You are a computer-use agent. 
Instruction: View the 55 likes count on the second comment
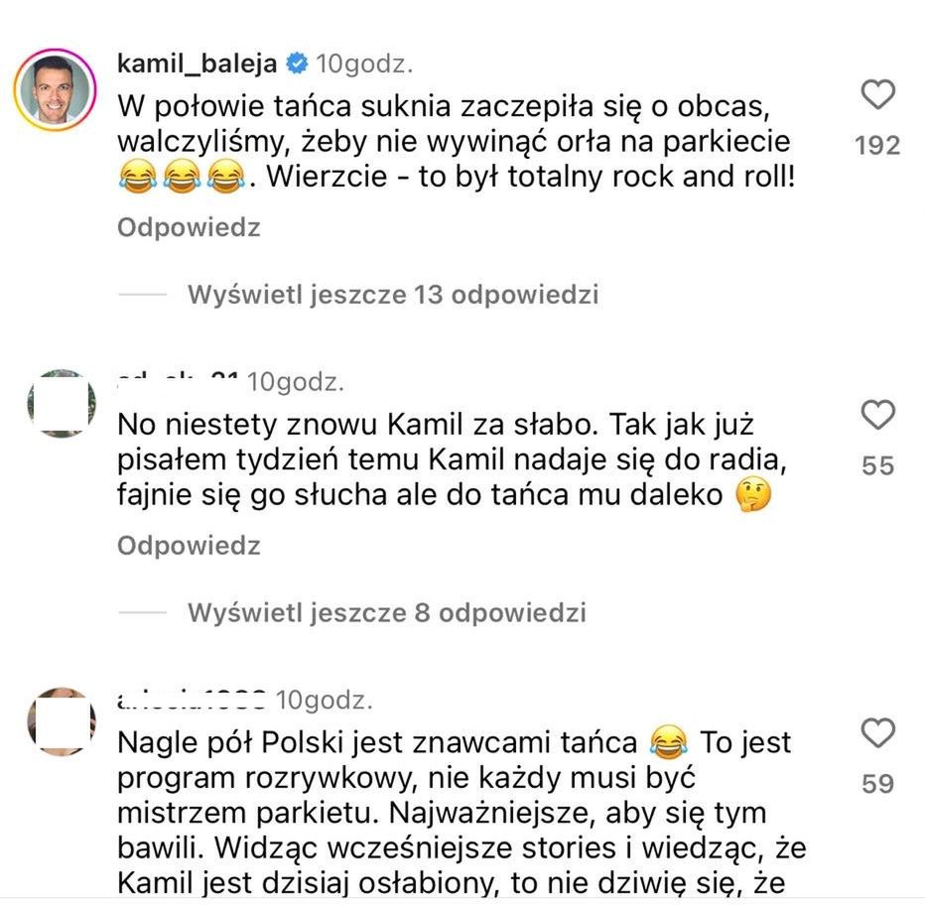point(877,462)
